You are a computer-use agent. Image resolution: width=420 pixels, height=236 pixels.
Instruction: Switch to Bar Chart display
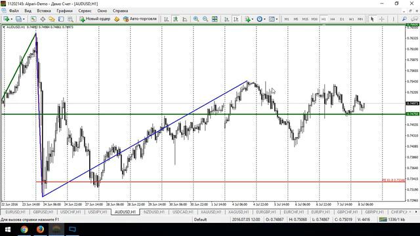[x=166, y=19]
